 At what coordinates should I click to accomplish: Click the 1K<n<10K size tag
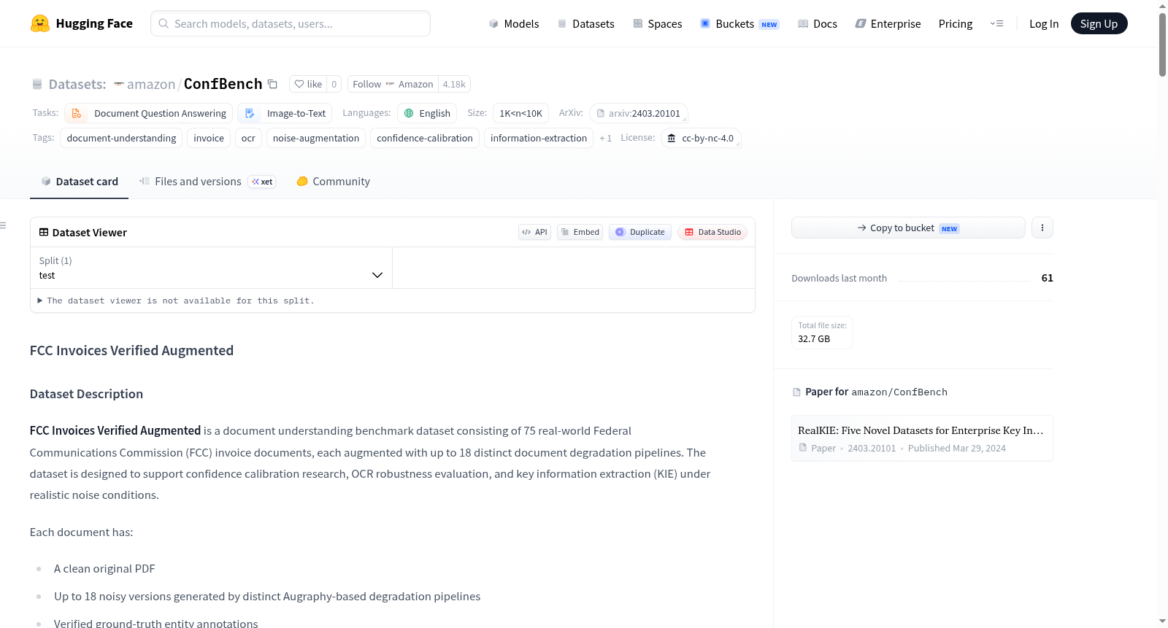[x=520, y=113]
